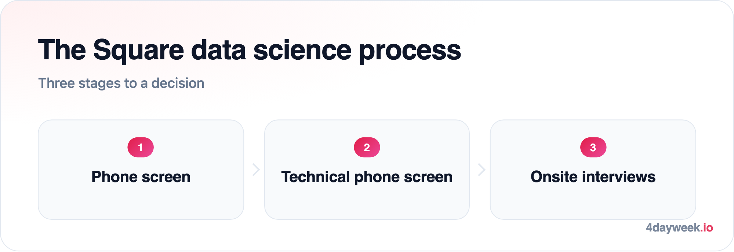Open the Onsite interviews stage label
Screen dimensions: 734x252
[x=593, y=177]
